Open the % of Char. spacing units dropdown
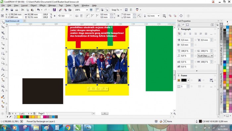The height and width of the screenshot is (131, 232). point(205,56)
